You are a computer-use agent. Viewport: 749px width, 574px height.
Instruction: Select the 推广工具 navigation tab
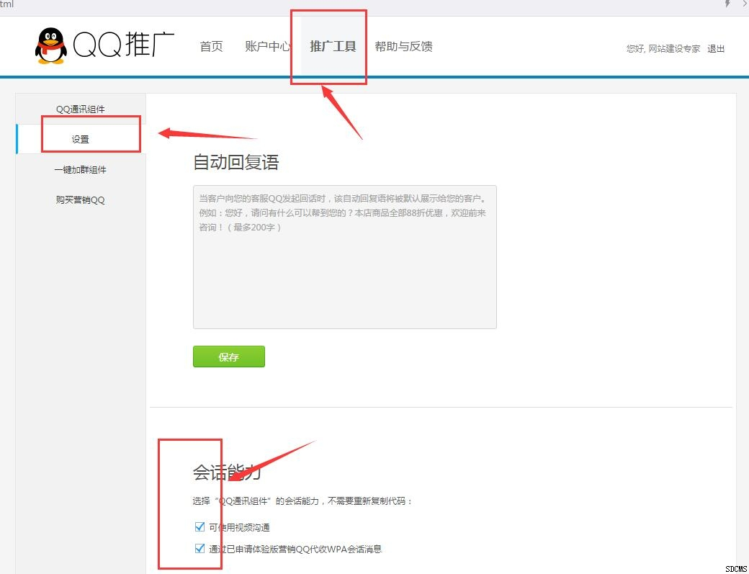pos(333,46)
